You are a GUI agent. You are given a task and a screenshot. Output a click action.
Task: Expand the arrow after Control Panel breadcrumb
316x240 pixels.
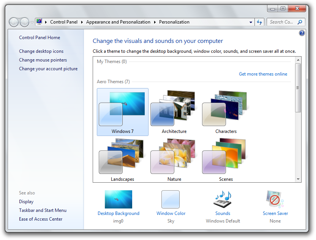pyautogui.click(x=82, y=22)
